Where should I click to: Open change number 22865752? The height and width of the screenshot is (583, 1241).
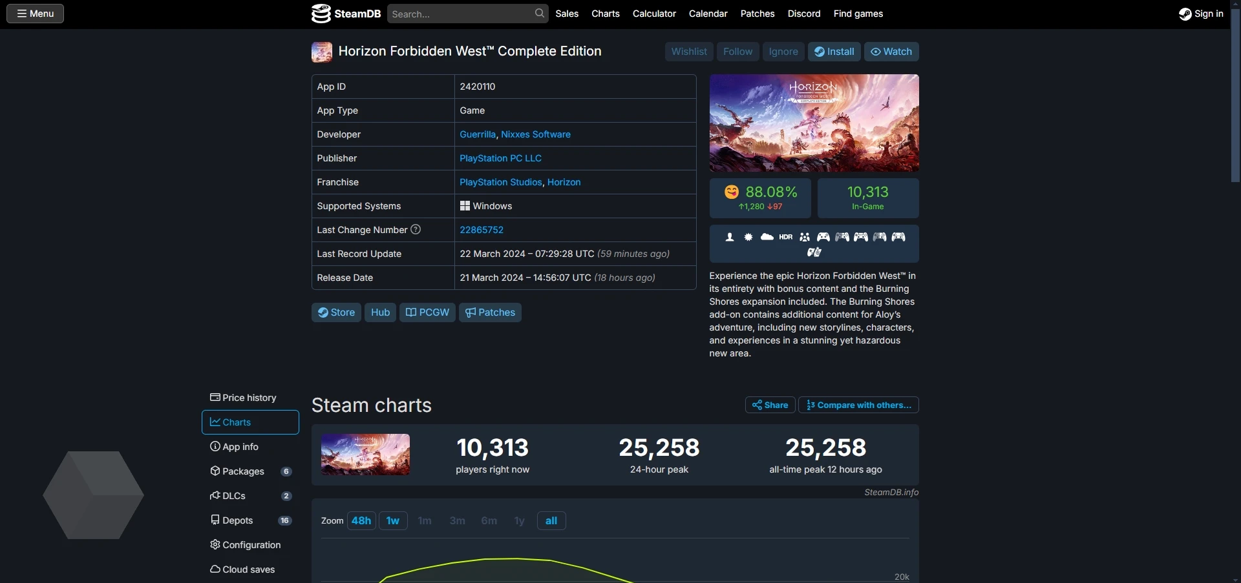482,230
